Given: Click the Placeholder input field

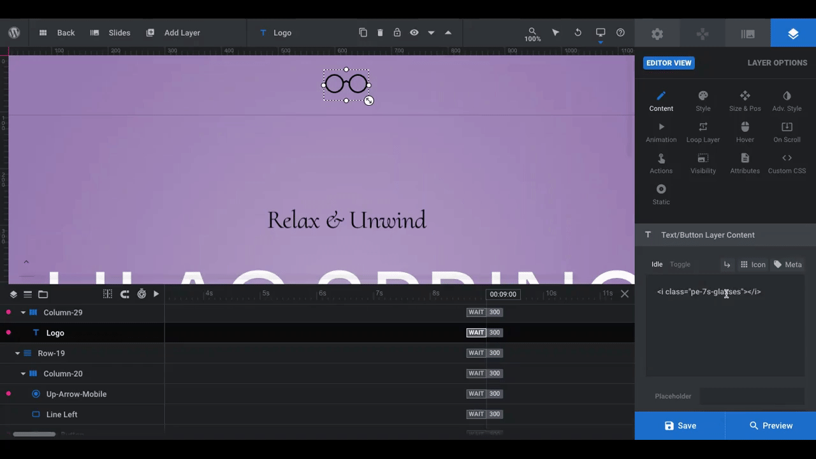Looking at the screenshot, I should (x=752, y=396).
